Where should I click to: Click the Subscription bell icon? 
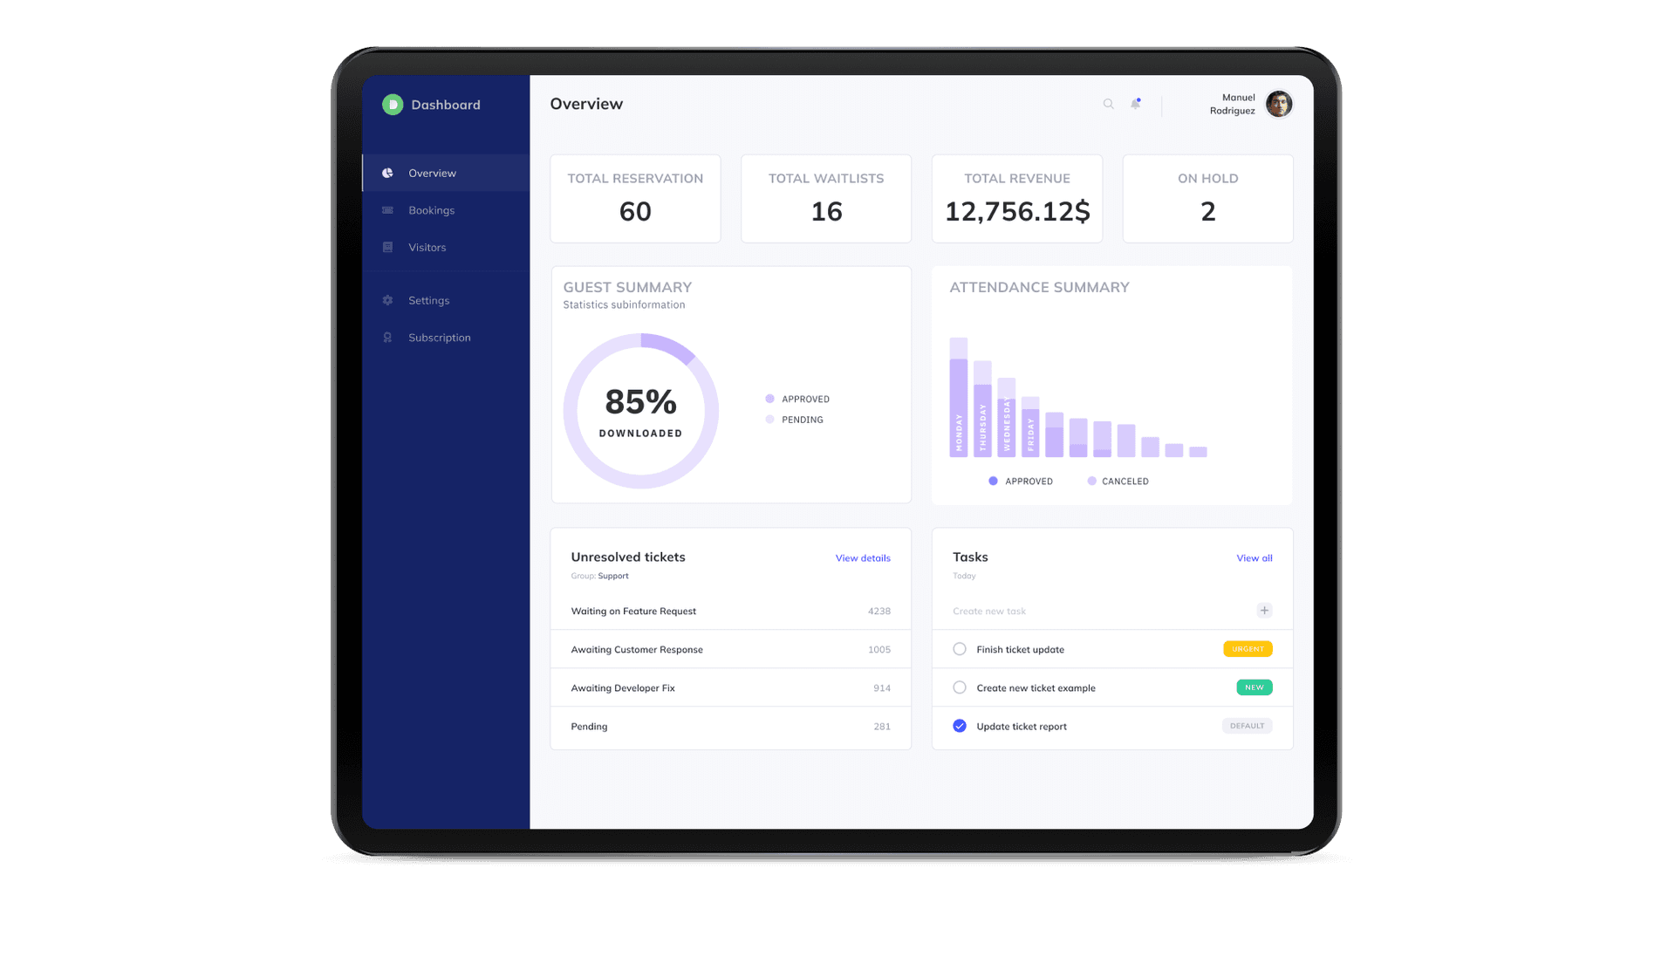(387, 337)
